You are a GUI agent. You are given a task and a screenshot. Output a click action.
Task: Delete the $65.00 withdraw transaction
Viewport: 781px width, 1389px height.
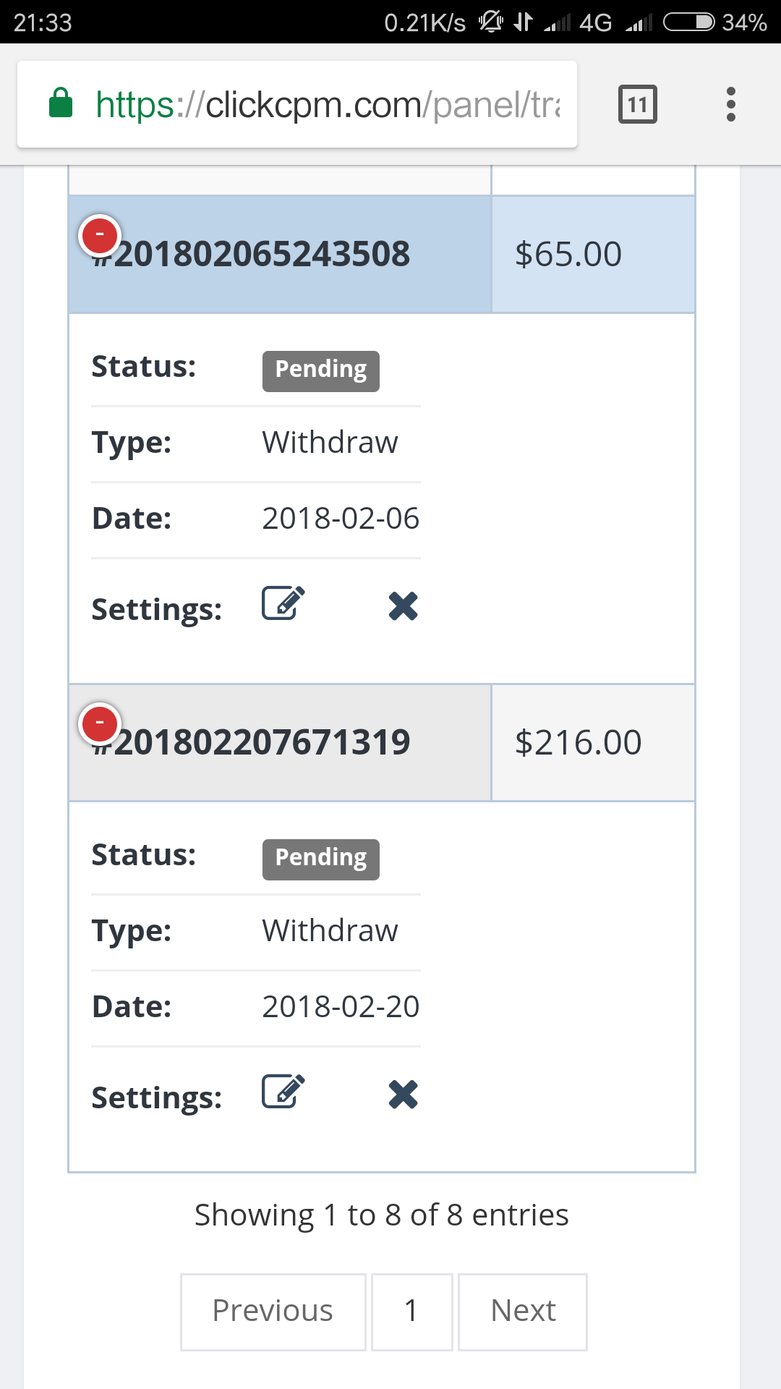pos(403,606)
